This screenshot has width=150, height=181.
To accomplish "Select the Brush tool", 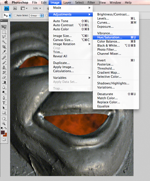I will pyautogui.click(x=4, y=63).
